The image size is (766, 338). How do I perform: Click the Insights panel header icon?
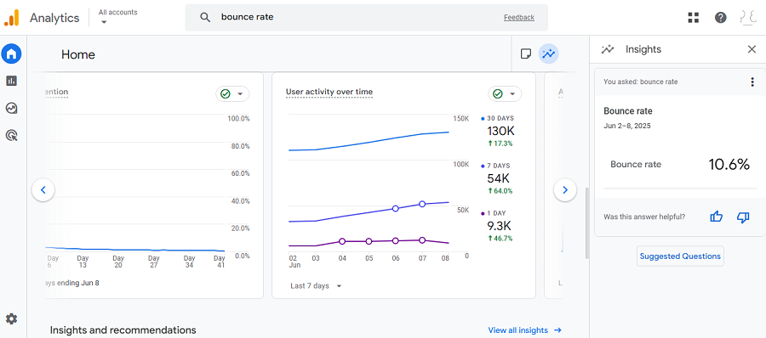click(x=608, y=49)
